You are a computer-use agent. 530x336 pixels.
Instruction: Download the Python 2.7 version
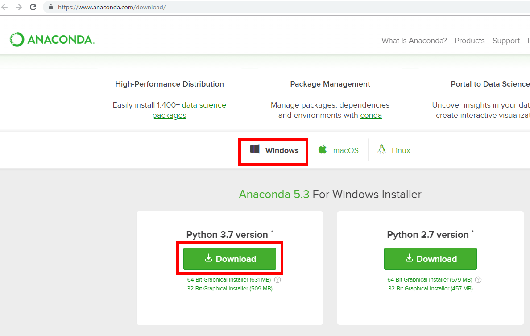430,259
